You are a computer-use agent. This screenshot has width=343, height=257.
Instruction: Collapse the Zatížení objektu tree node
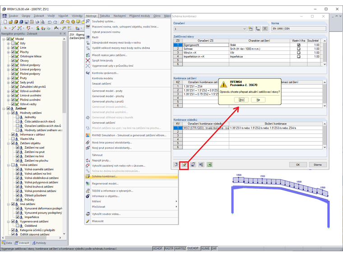(8, 143)
